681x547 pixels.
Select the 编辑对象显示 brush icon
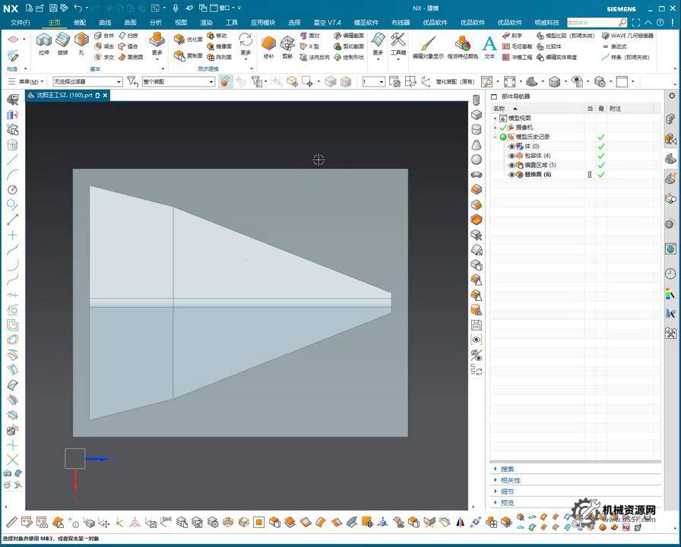[x=428, y=44]
